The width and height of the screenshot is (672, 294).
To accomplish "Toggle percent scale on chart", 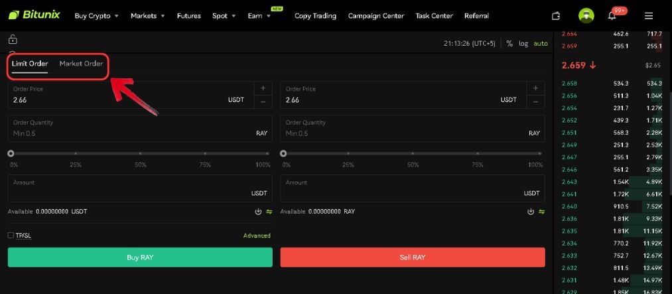I will [509, 43].
